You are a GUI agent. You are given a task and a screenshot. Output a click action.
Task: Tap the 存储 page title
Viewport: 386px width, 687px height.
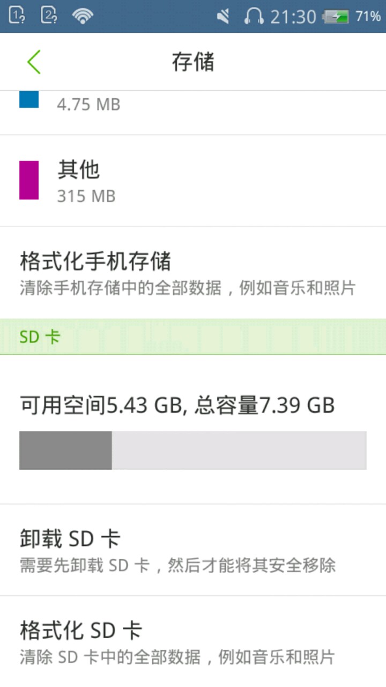[193, 62]
